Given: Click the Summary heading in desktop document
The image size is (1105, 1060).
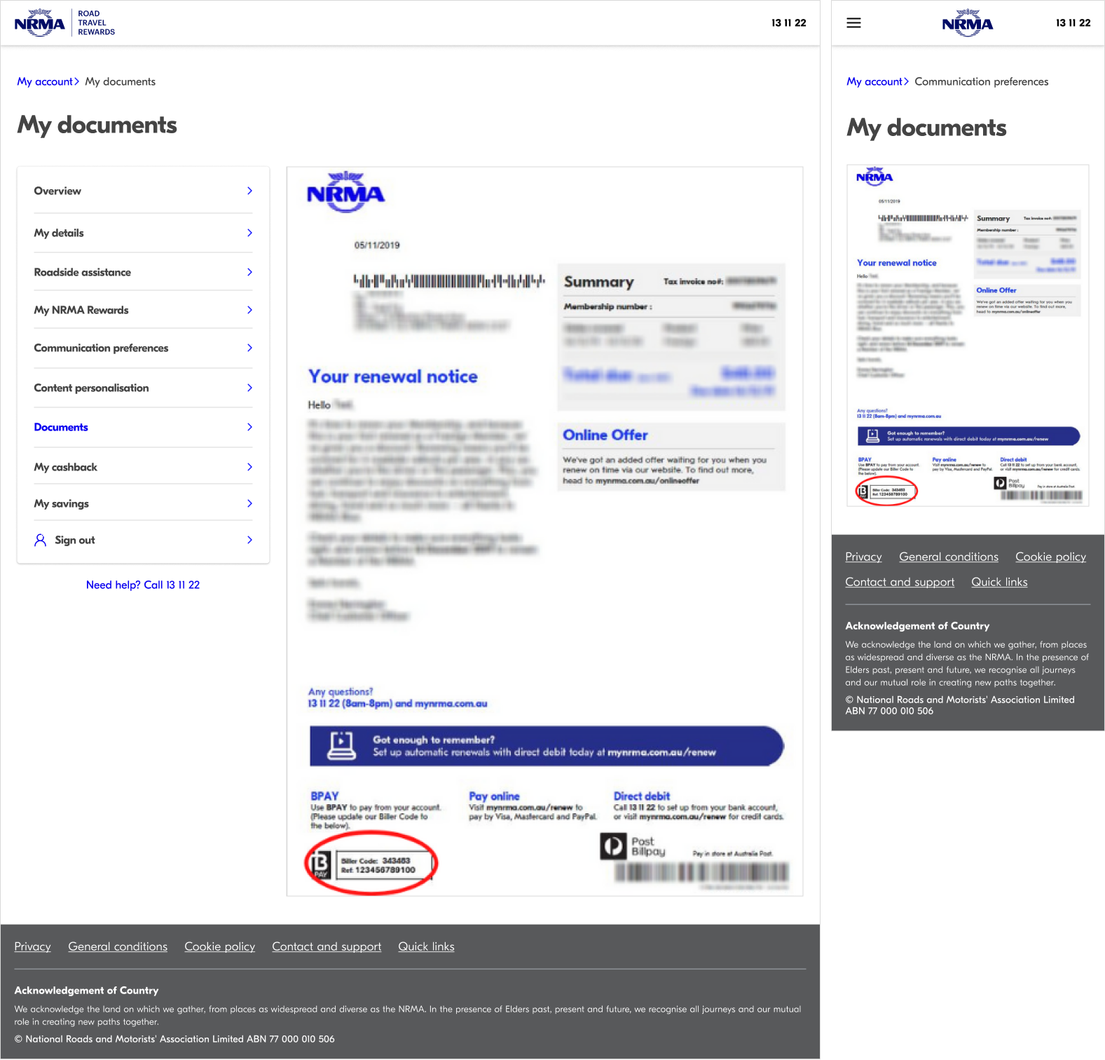Looking at the screenshot, I should pos(599,282).
